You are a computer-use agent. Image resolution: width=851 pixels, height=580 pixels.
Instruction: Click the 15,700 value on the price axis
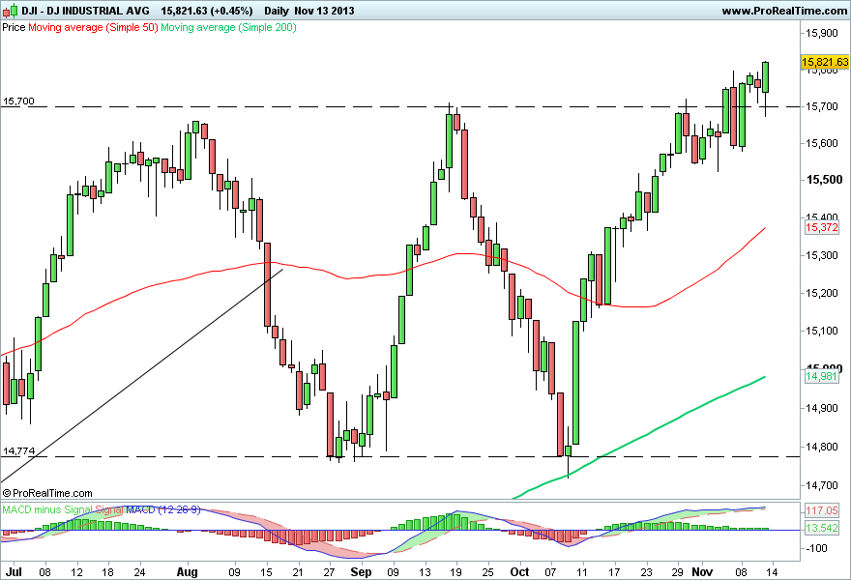[821, 107]
